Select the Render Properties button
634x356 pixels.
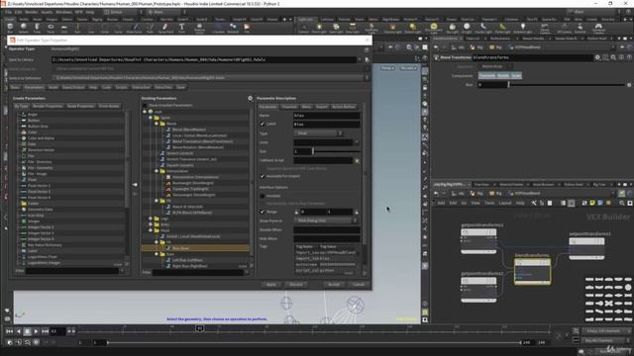[x=48, y=106]
